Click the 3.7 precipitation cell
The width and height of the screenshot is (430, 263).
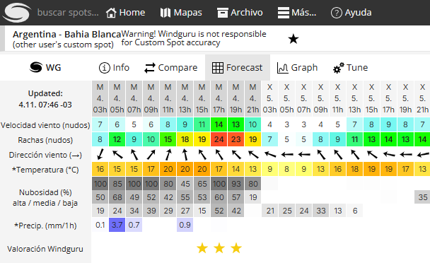click(x=117, y=225)
